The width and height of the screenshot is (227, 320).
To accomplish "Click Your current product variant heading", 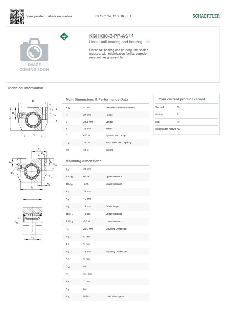I will 182,99.
